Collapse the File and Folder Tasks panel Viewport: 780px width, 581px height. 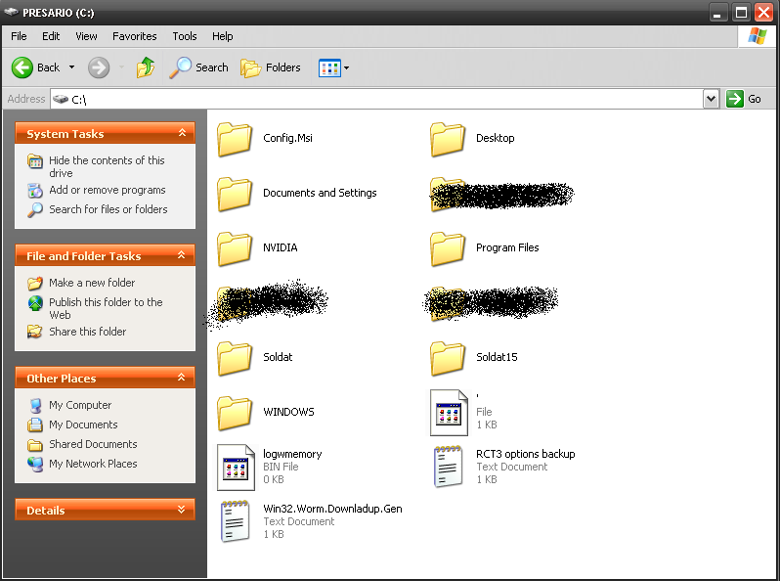(x=182, y=255)
